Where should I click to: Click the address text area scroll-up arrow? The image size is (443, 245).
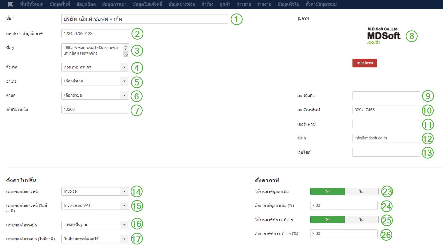point(126,46)
